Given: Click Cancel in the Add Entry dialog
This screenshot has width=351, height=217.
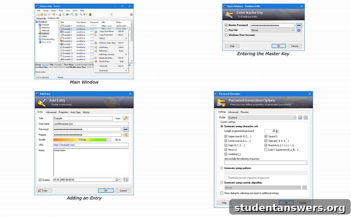Looking at the screenshot, I should tap(123, 191).
